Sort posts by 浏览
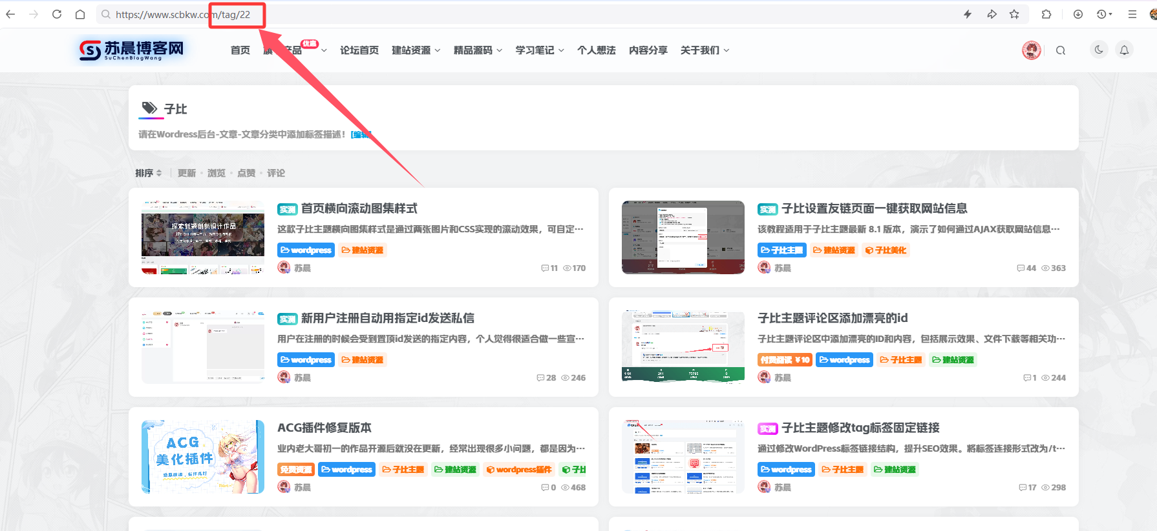The height and width of the screenshot is (531, 1157). click(217, 173)
